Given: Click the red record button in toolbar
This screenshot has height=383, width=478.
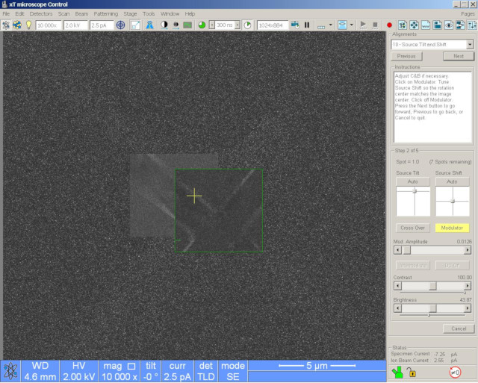Looking at the screenshot, I should coord(389,25).
